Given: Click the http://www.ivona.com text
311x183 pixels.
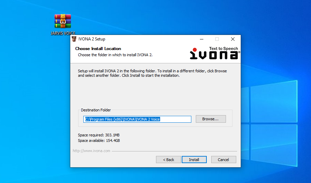Looking at the screenshot, I should 92,151.
